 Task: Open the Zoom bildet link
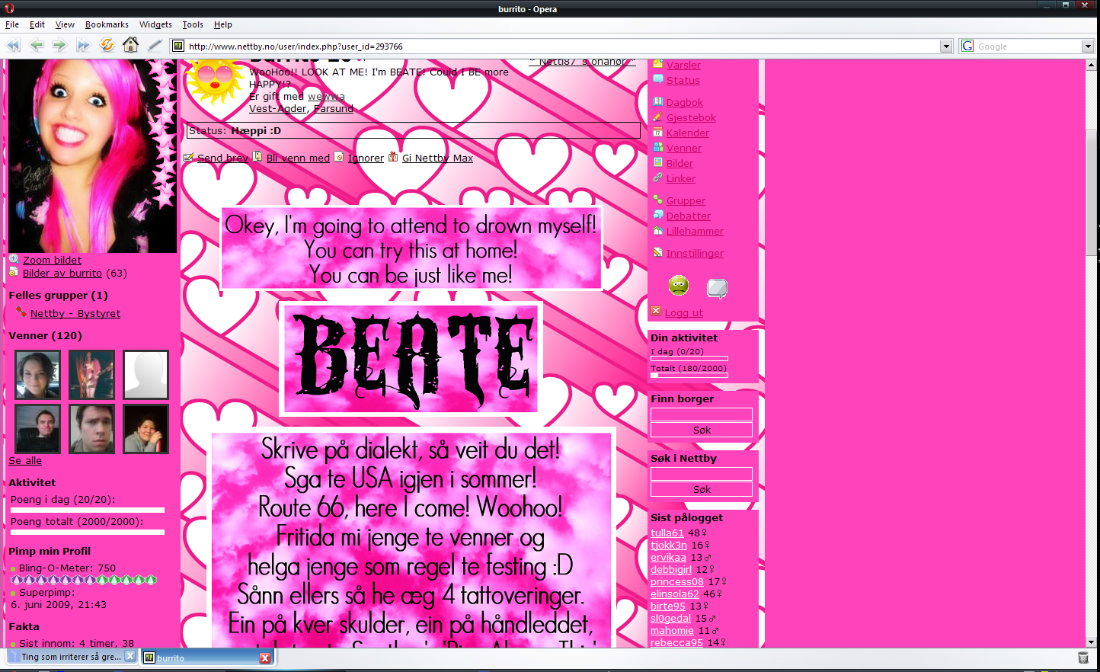[52, 260]
